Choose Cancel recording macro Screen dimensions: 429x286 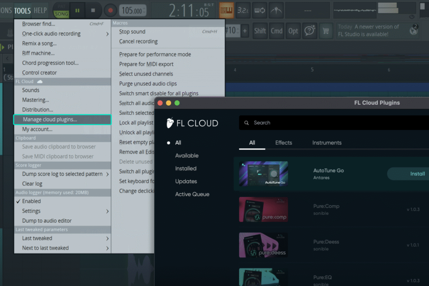[x=168, y=41]
